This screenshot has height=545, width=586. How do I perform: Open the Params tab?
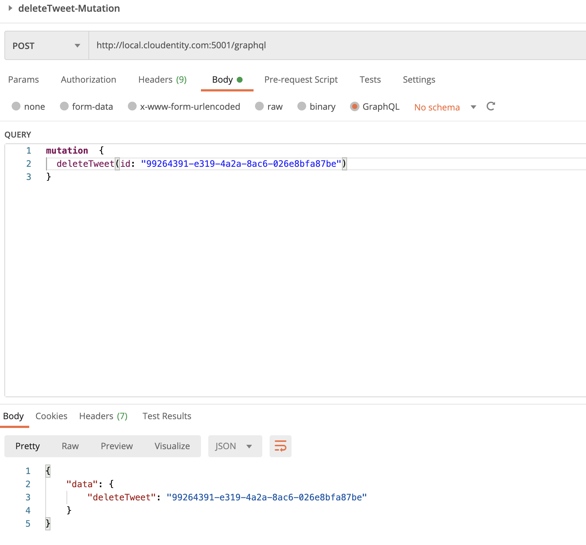click(x=23, y=79)
